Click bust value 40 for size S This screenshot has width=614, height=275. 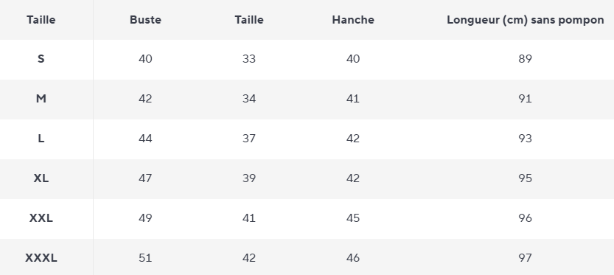(x=145, y=59)
